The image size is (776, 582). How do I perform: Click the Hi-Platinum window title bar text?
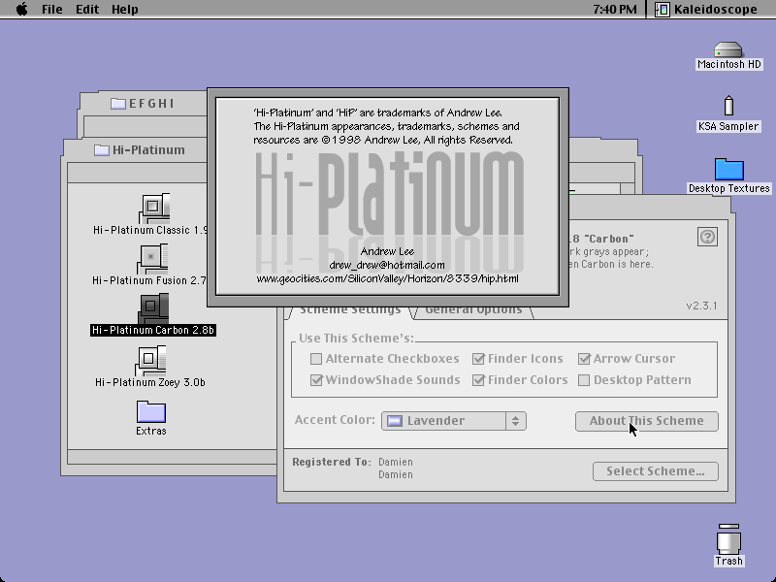tap(148, 150)
